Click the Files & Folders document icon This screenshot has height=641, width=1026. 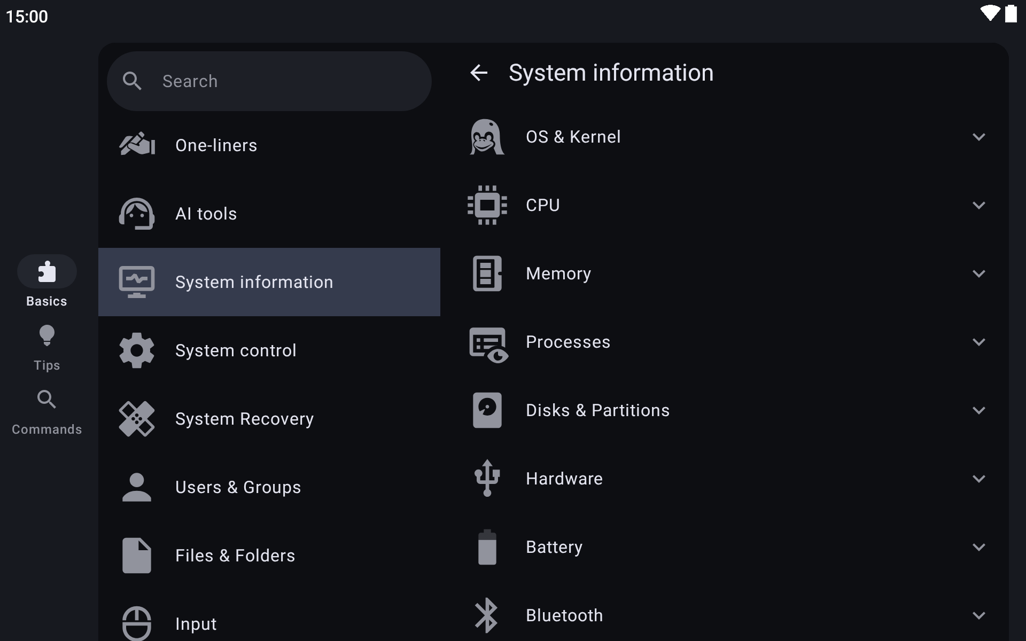click(137, 556)
